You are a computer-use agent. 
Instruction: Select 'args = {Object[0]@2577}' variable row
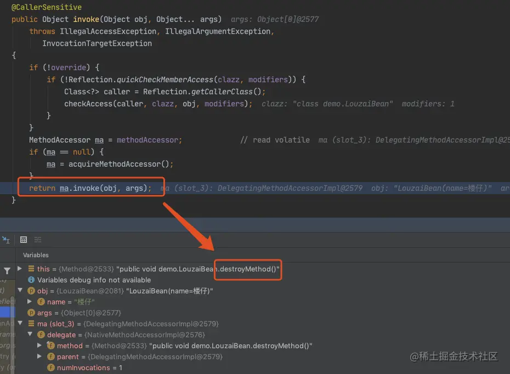click(263, 313)
